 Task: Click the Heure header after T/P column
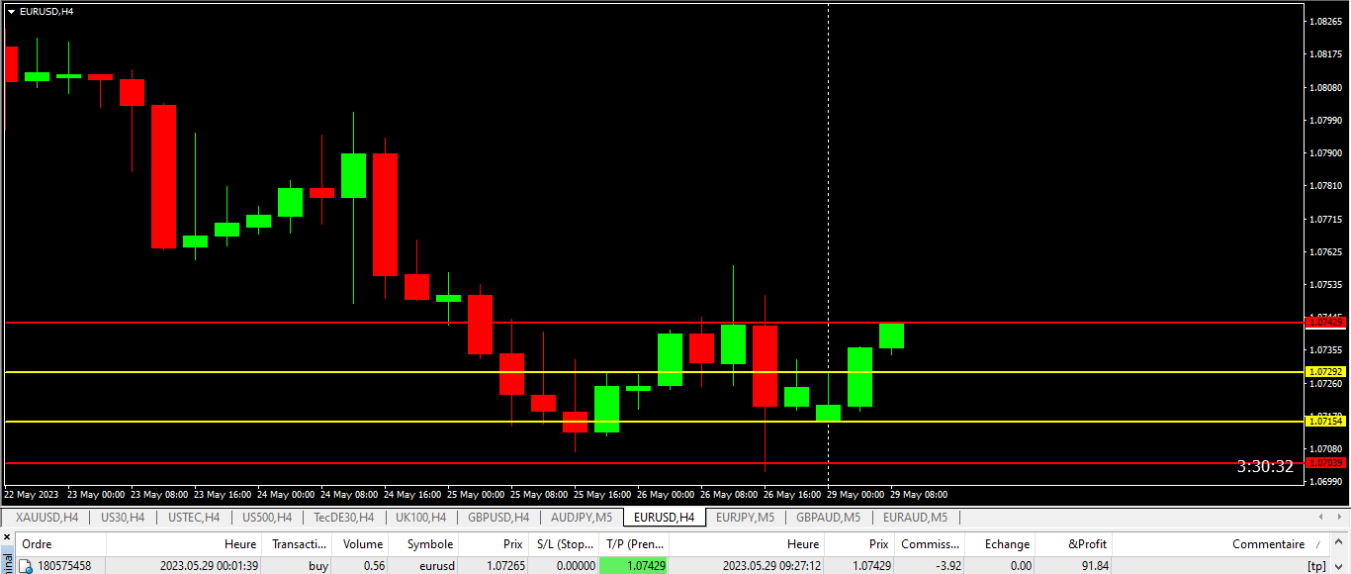pyautogui.click(x=747, y=544)
